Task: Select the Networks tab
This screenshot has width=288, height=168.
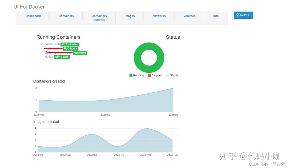Action: (159, 16)
